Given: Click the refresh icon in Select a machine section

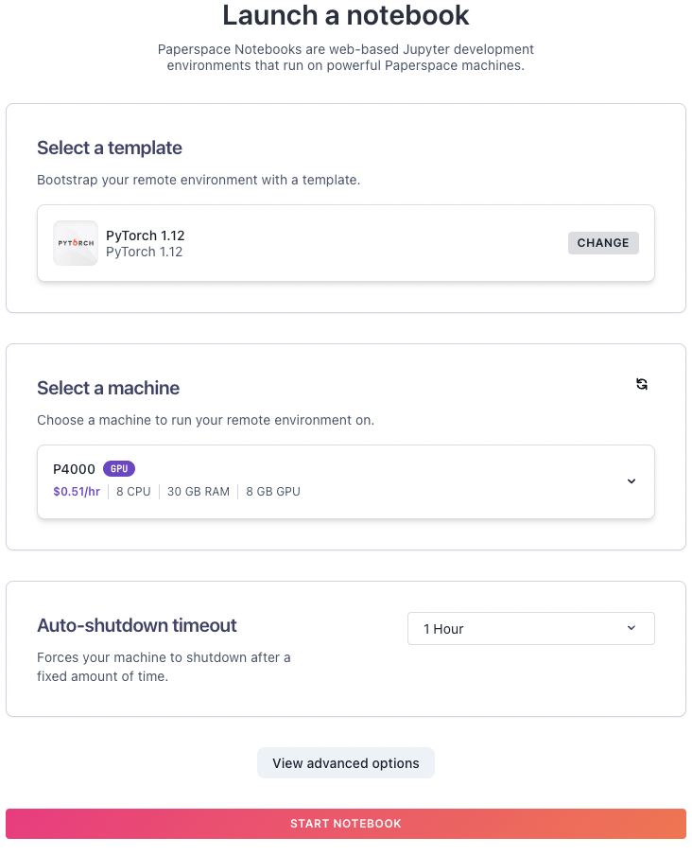Looking at the screenshot, I should click(x=641, y=384).
